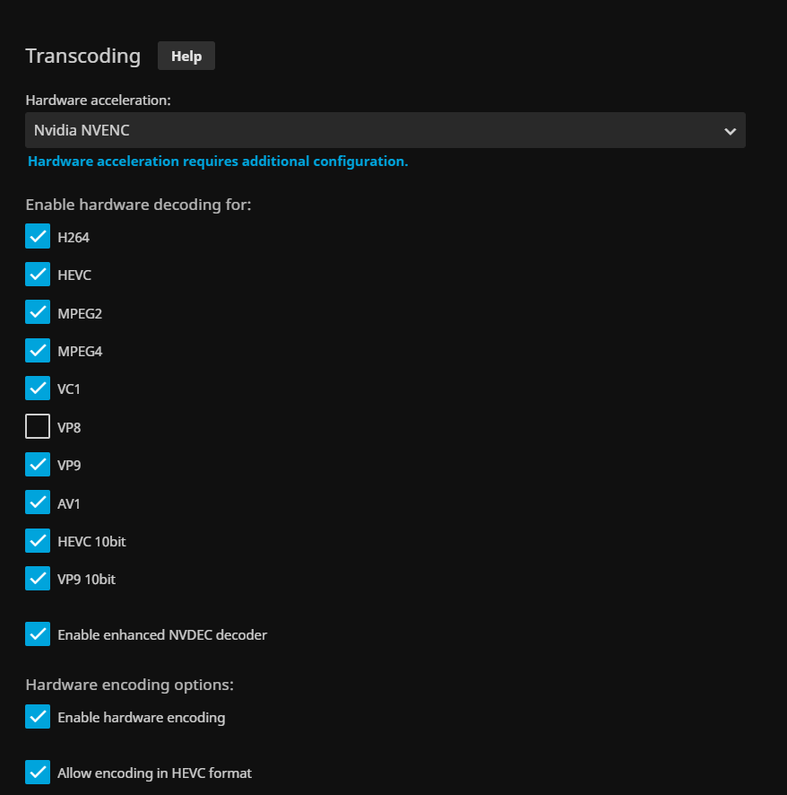Click the Nvidia NVENC selected value

click(82, 130)
